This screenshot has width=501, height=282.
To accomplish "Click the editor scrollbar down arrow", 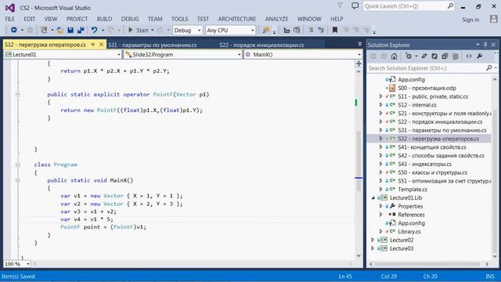I will [359, 256].
